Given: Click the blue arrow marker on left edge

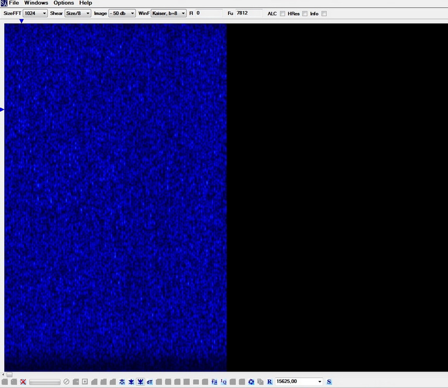Looking at the screenshot, I should click(x=2, y=109).
